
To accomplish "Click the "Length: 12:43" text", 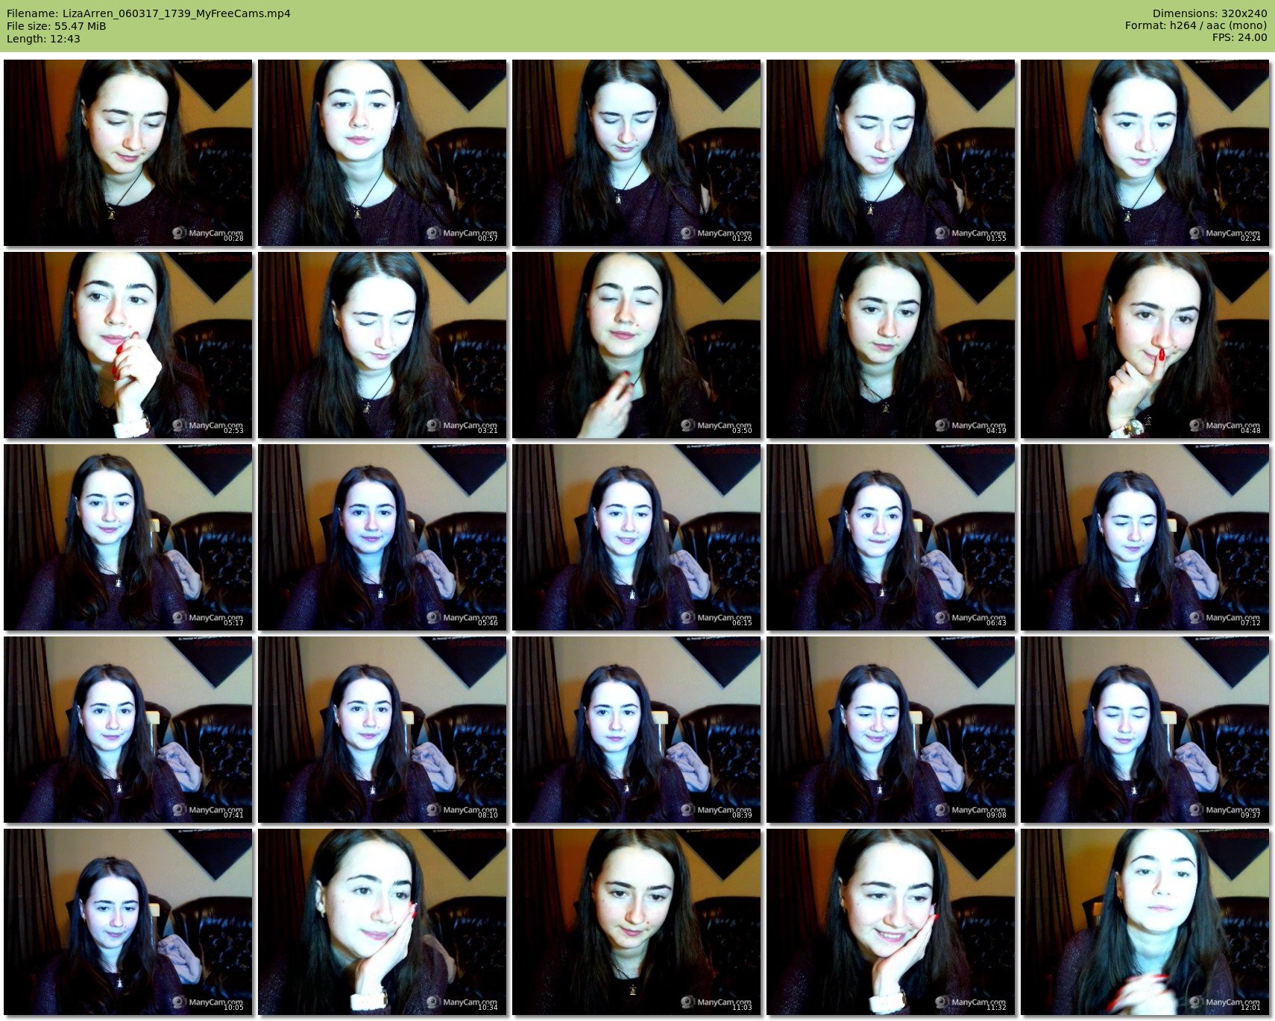I will [43, 39].
